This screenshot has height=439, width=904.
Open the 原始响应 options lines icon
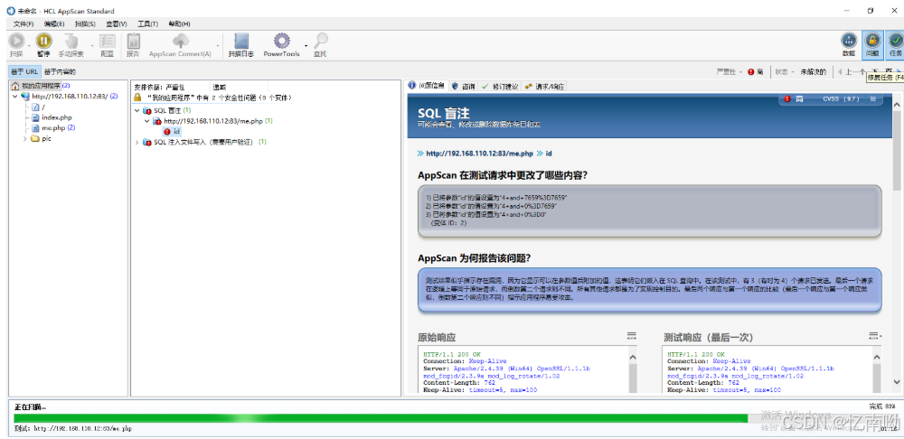pyautogui.click(x=631, y=336)
